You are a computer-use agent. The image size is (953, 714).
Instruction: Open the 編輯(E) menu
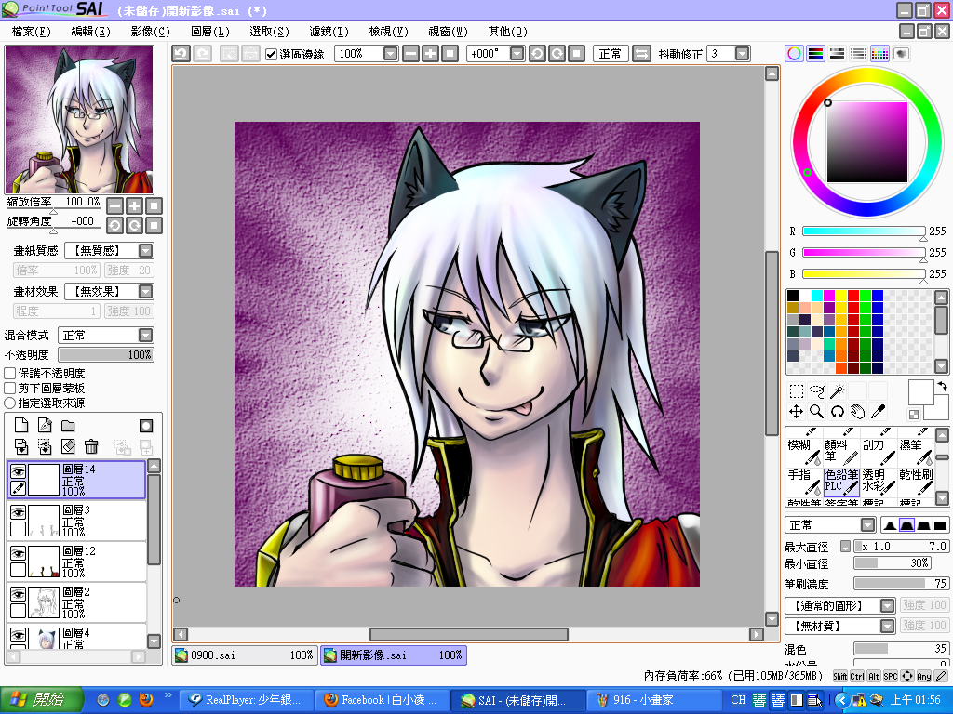pyautogui.click(x=90, y=31)
